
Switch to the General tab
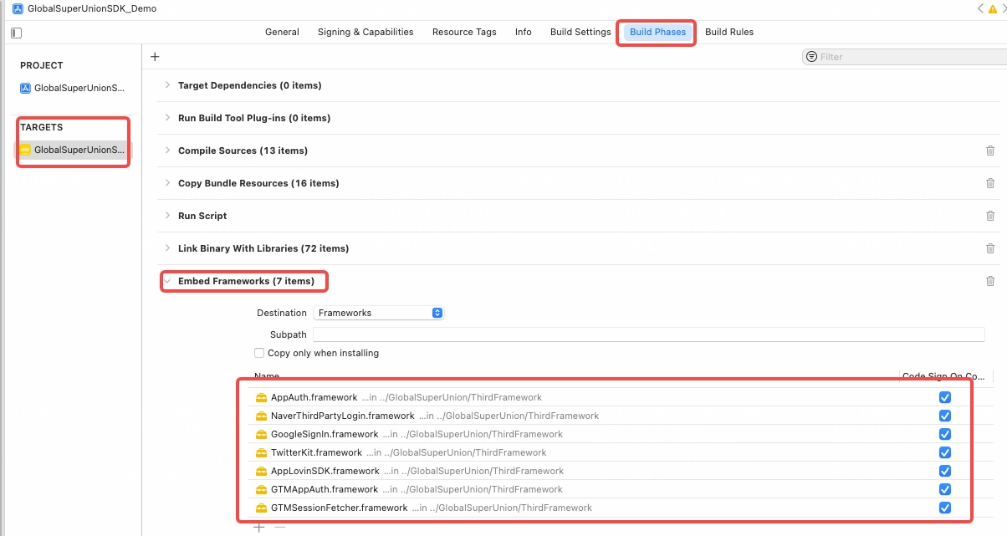(x=282, y=32)
